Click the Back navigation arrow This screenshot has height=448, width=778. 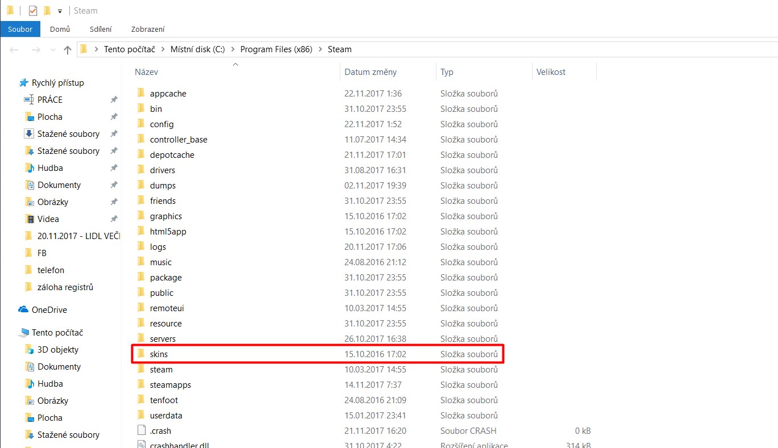(x=15, y=50)
